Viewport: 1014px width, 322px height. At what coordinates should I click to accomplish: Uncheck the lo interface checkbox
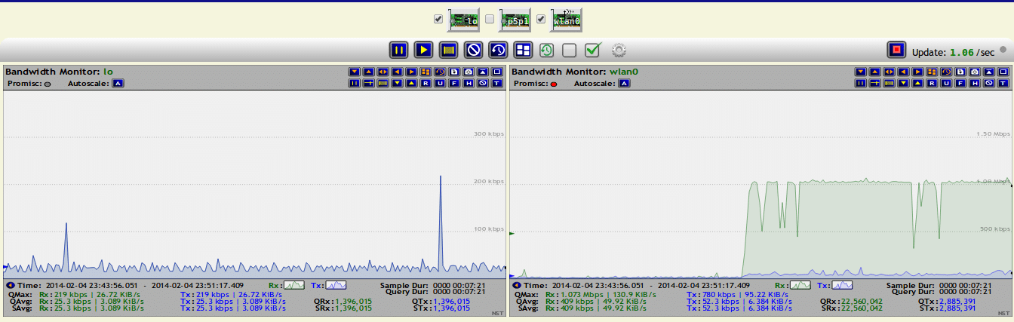click(x=438, y=19)
